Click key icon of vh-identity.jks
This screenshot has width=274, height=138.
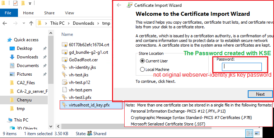point(65,67)
